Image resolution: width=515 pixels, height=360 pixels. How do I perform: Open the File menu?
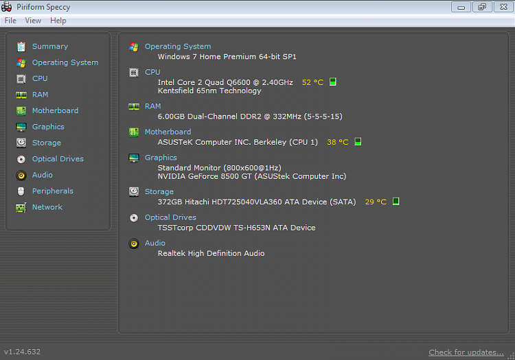coord(10,21)
